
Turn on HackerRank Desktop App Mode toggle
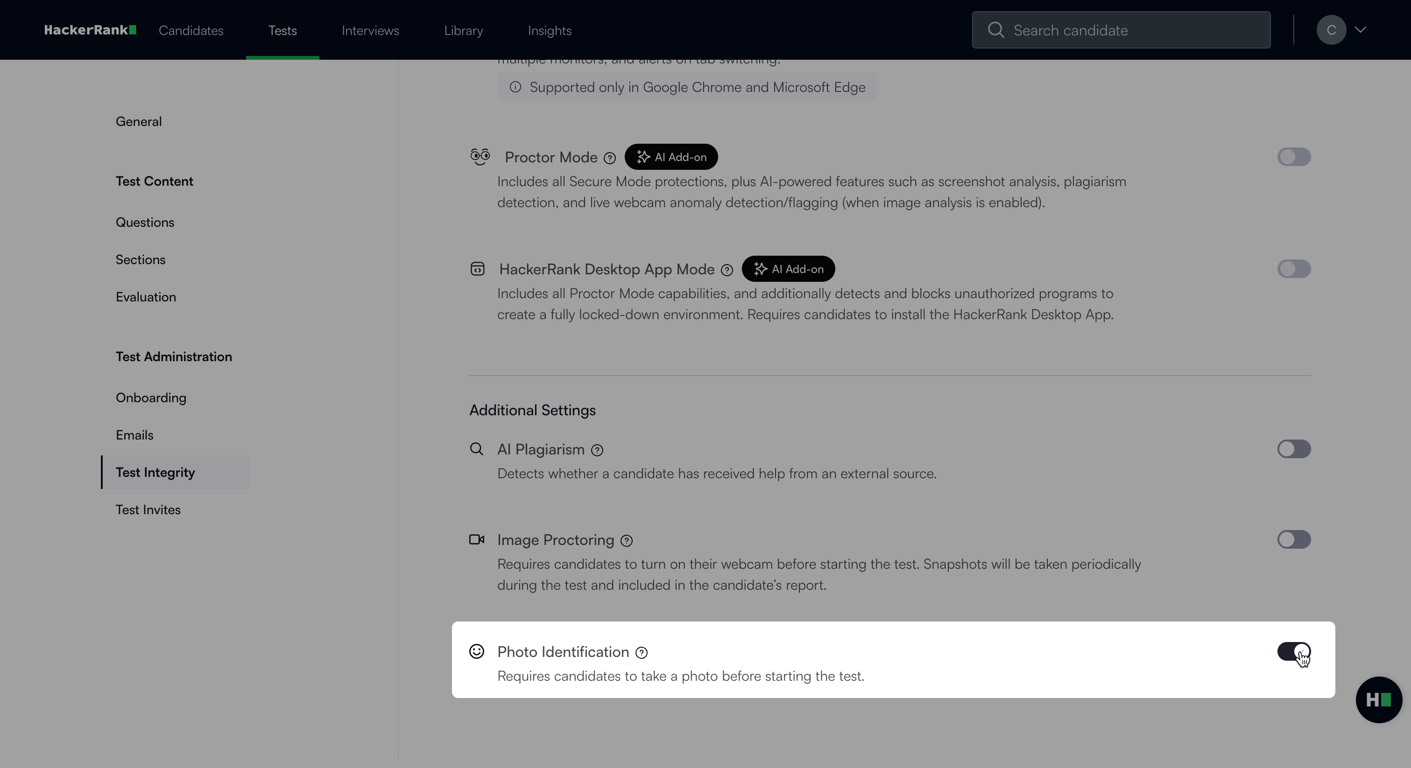click(x=1294, y=269)
